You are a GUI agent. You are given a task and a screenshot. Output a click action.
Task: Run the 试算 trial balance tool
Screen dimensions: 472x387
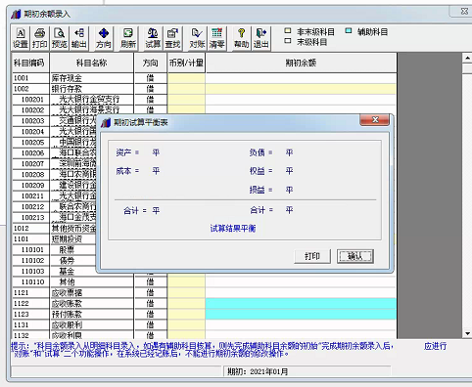click(x=153, y=38)
